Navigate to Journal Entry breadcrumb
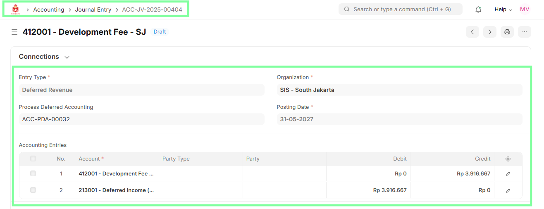This screenshot has width=544, height=209. point(93,10)
